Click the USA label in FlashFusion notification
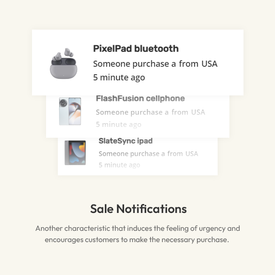Viewport: 275px width, 275px height. [x=198, y=112]
